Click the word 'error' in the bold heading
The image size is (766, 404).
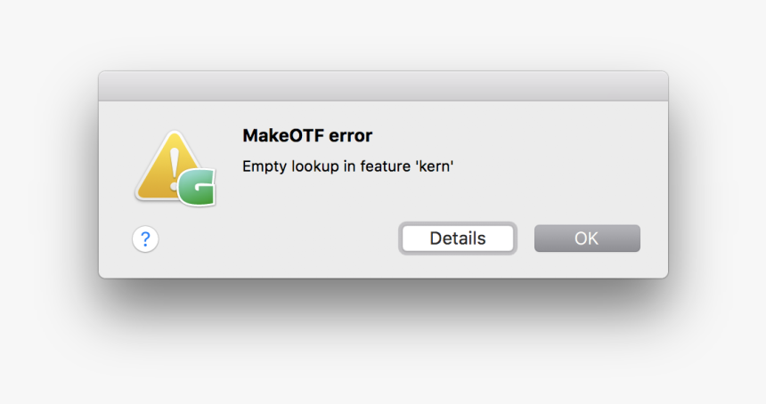350,136
